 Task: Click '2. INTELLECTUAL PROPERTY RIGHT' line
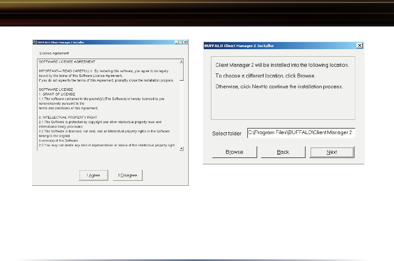[x=68, y=117]
